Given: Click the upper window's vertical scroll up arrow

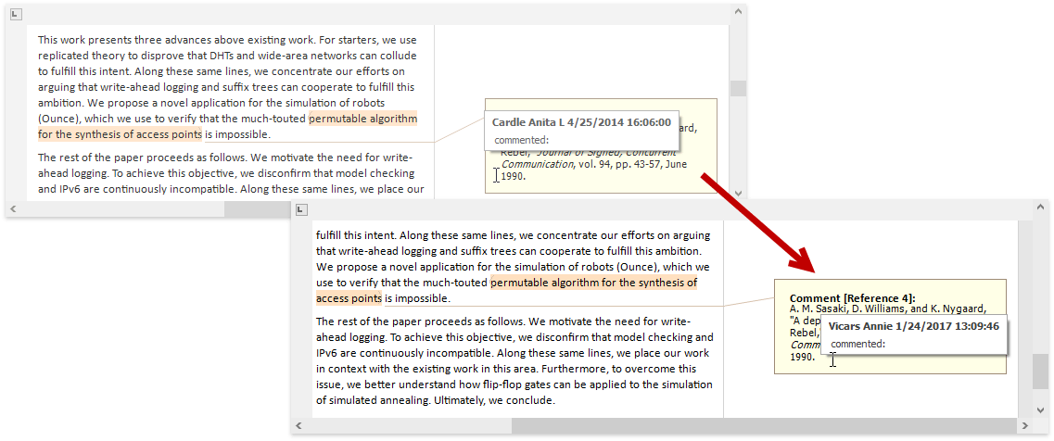Looking at the screenshot, I should point(738,11).
